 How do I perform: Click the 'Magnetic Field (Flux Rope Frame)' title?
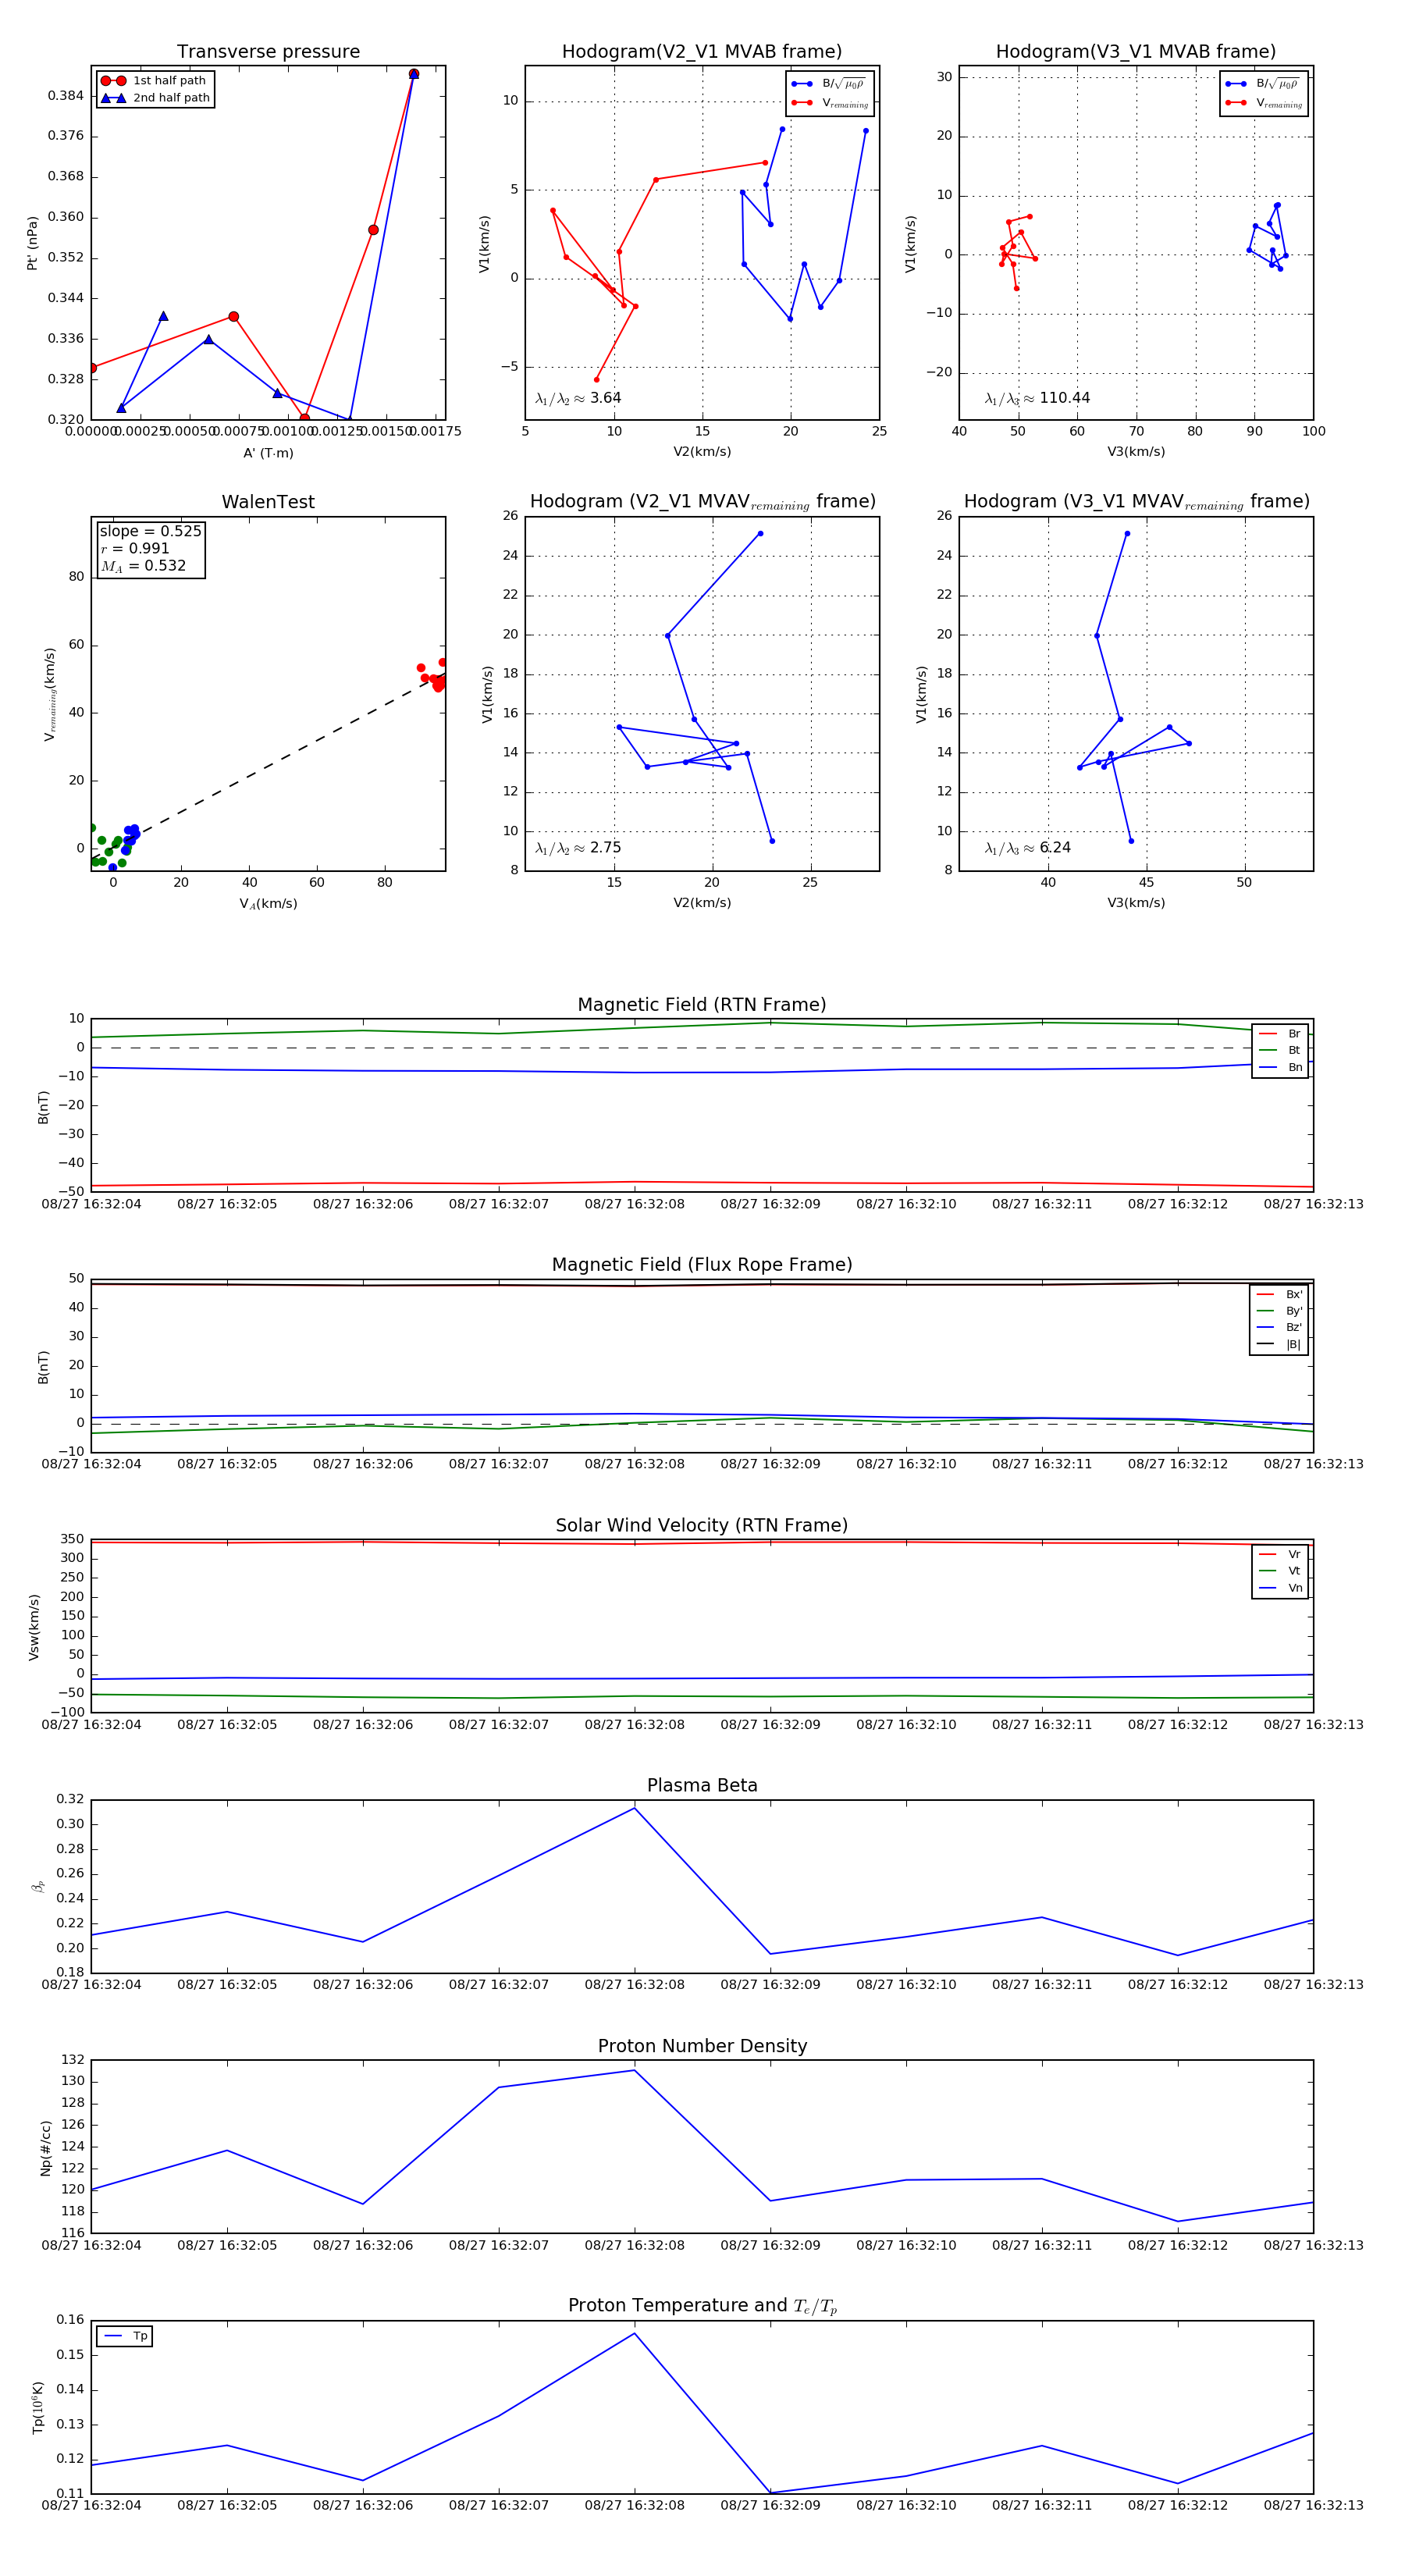702,1265
